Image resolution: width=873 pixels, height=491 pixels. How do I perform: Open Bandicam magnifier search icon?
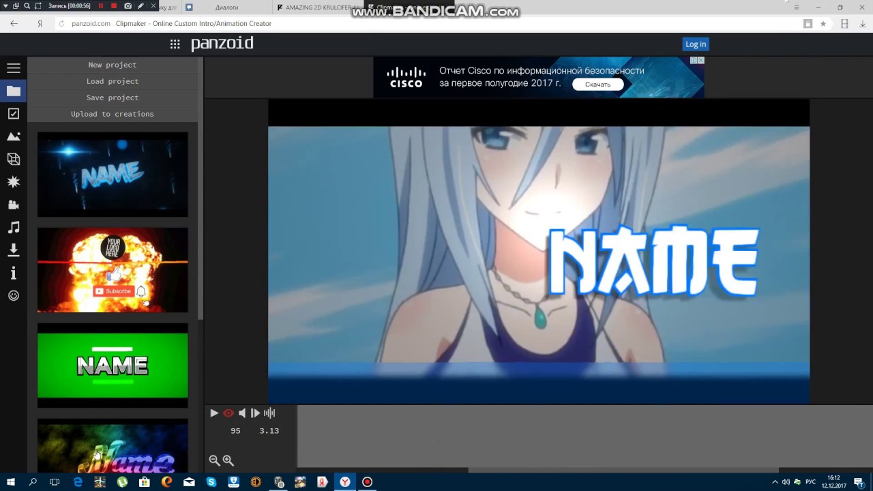27,6
